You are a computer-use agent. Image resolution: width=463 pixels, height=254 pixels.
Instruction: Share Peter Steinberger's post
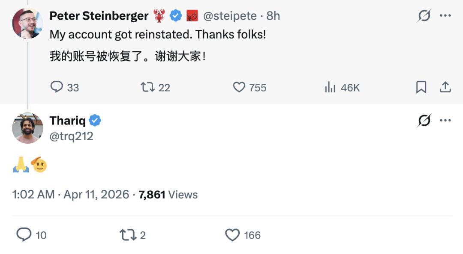click(445, 87)
